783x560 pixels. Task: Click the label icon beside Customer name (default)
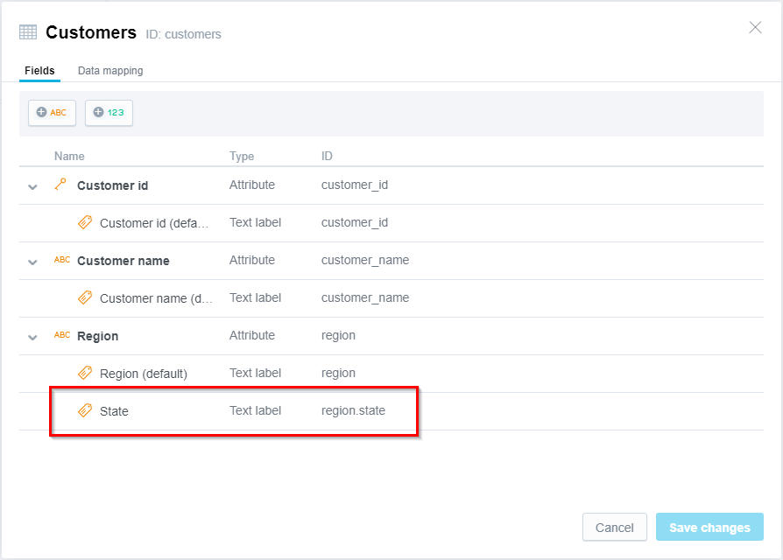[x=84, y=297]
